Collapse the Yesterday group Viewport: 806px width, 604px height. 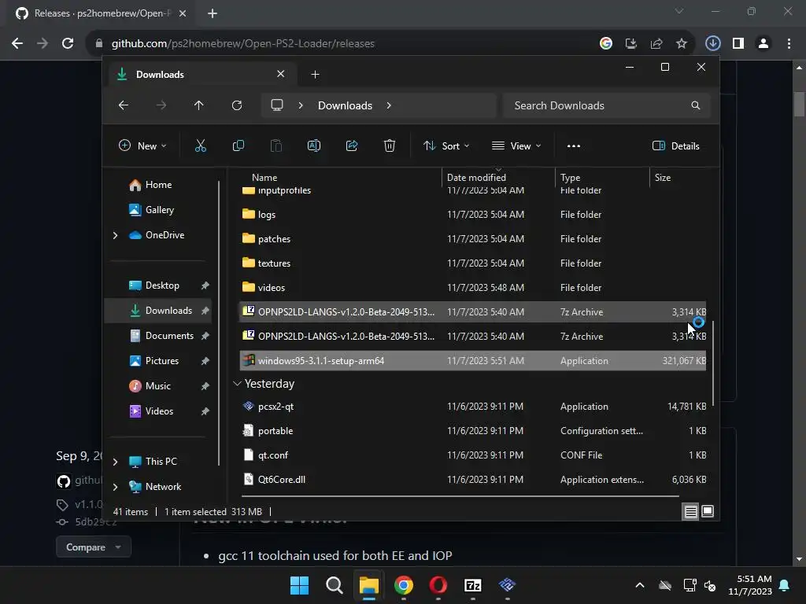(237, 384)
